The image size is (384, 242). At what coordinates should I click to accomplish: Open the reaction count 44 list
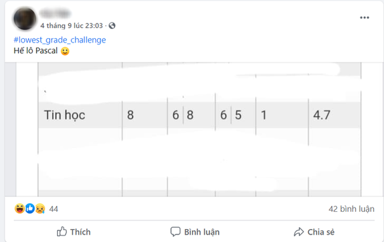coord(54,209)
